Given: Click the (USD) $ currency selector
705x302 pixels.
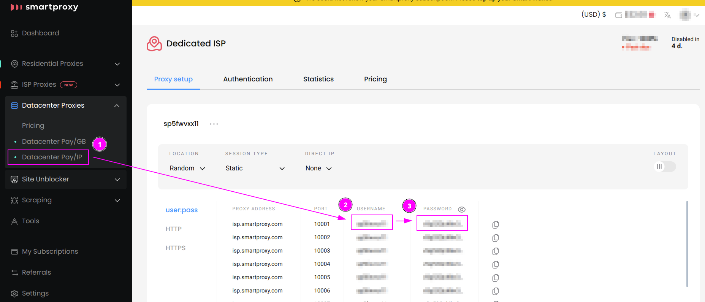Looking at the screenshot, I should pos(594,14).
